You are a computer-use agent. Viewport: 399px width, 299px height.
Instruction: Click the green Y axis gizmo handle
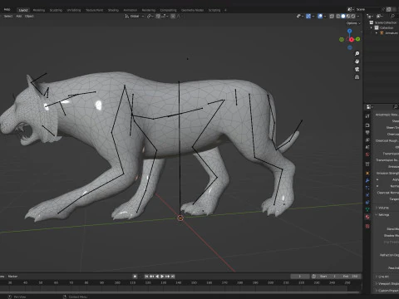coord(358,39)
